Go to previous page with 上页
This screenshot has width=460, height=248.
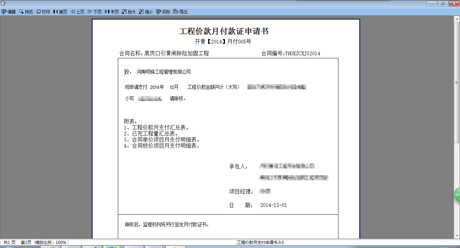point(77,12)
